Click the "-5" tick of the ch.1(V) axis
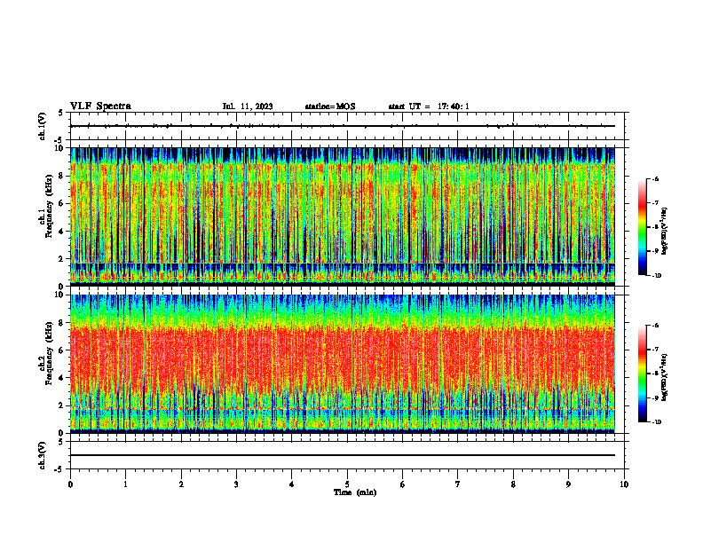The image size is (703, 543). (x=59, y=140)
